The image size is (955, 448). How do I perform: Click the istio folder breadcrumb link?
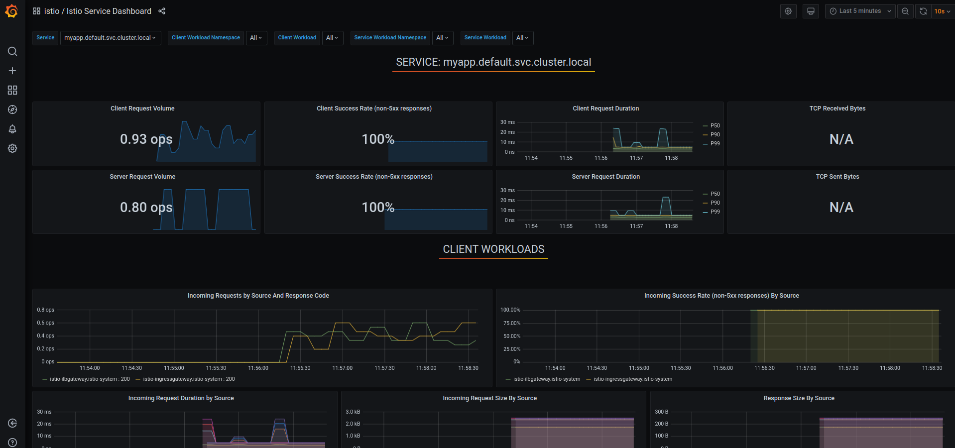52,11
